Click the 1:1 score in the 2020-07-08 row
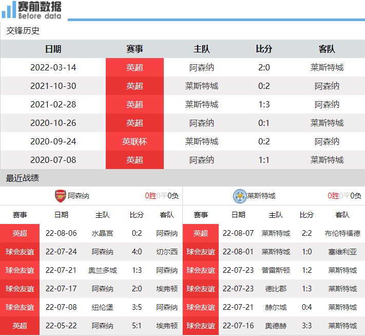Viewport: 365px width, 336px height. [x=264, y=160]
